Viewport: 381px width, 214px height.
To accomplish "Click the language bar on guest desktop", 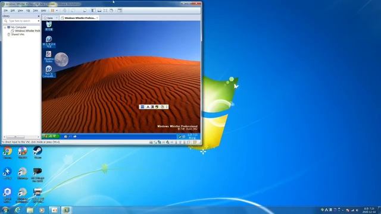I will tap(154, 107).
